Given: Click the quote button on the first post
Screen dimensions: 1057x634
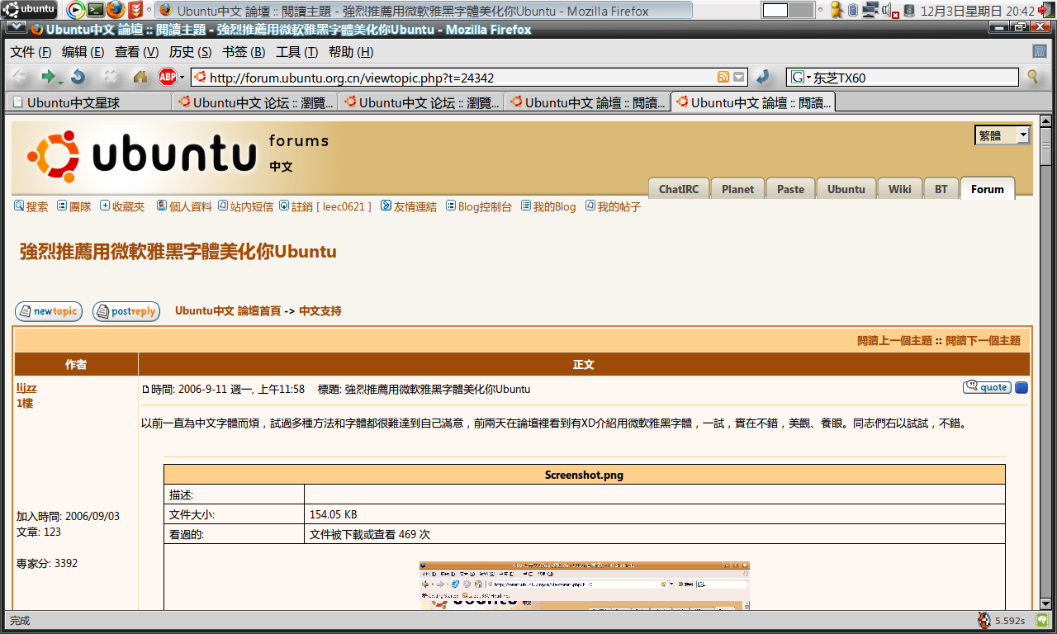Looking at the screenshot, I should pos(987,387).
